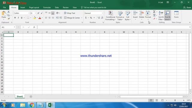The height and width of the screenshot is (108, 192).
Task: Open Merge & Center dropdown arrow
Action: pyautogui.click(x=82, y=18)
